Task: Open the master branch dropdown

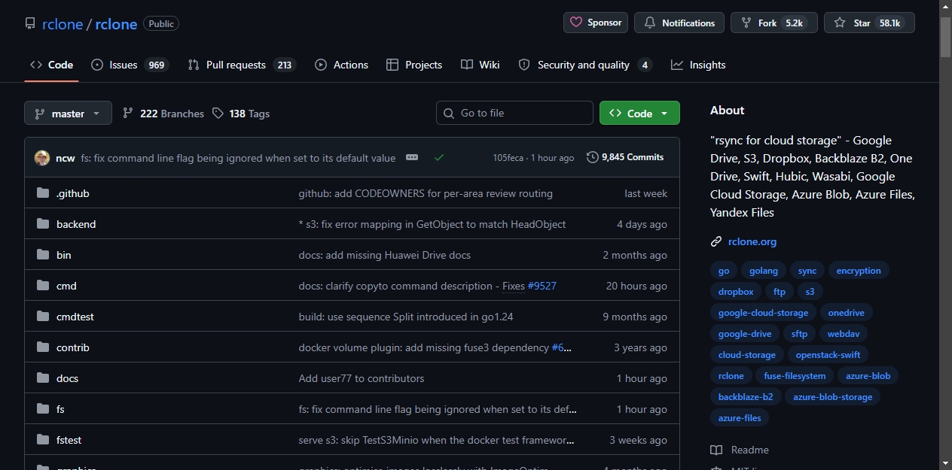Action: [x=68, y=114]
